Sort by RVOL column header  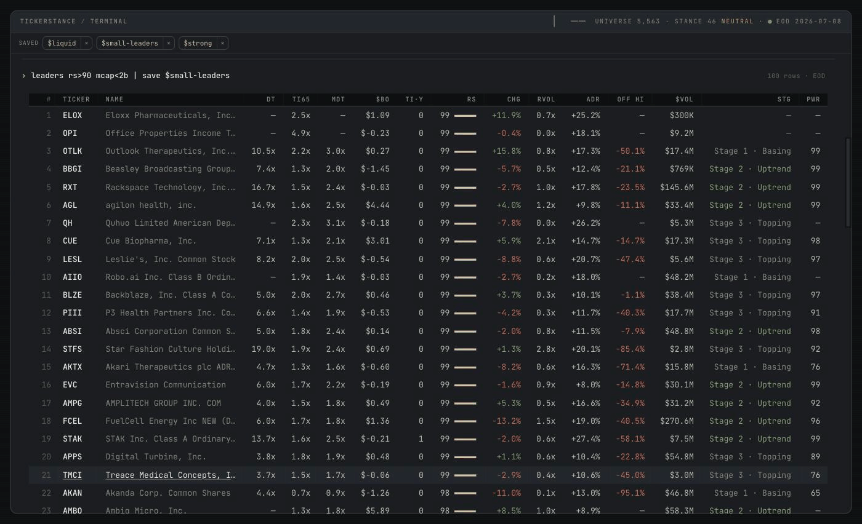click(x=546, y=99)
